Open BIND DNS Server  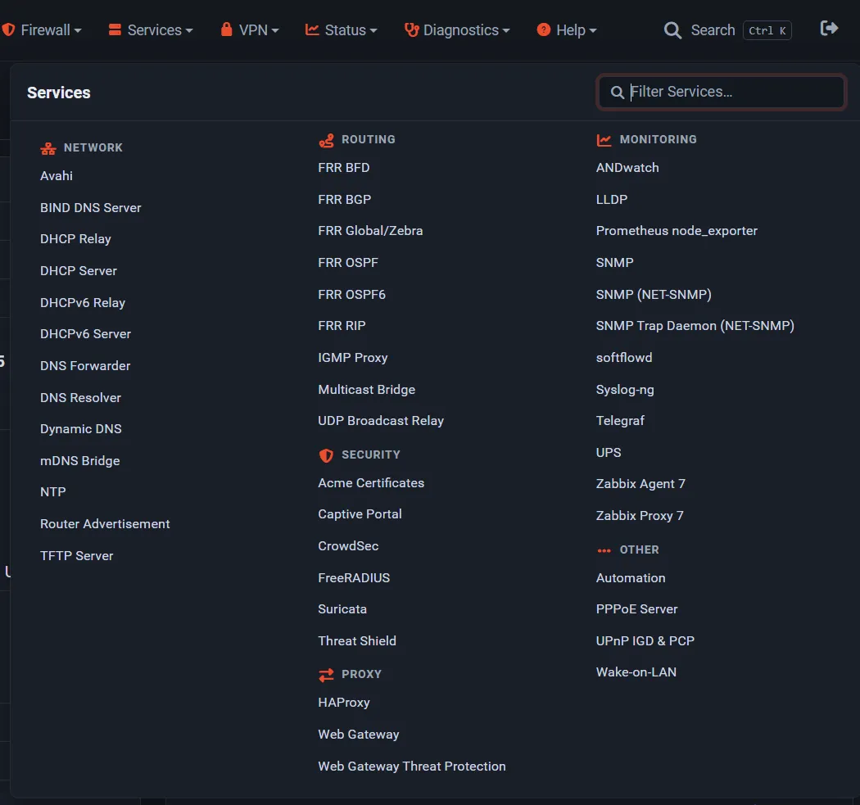90,208
